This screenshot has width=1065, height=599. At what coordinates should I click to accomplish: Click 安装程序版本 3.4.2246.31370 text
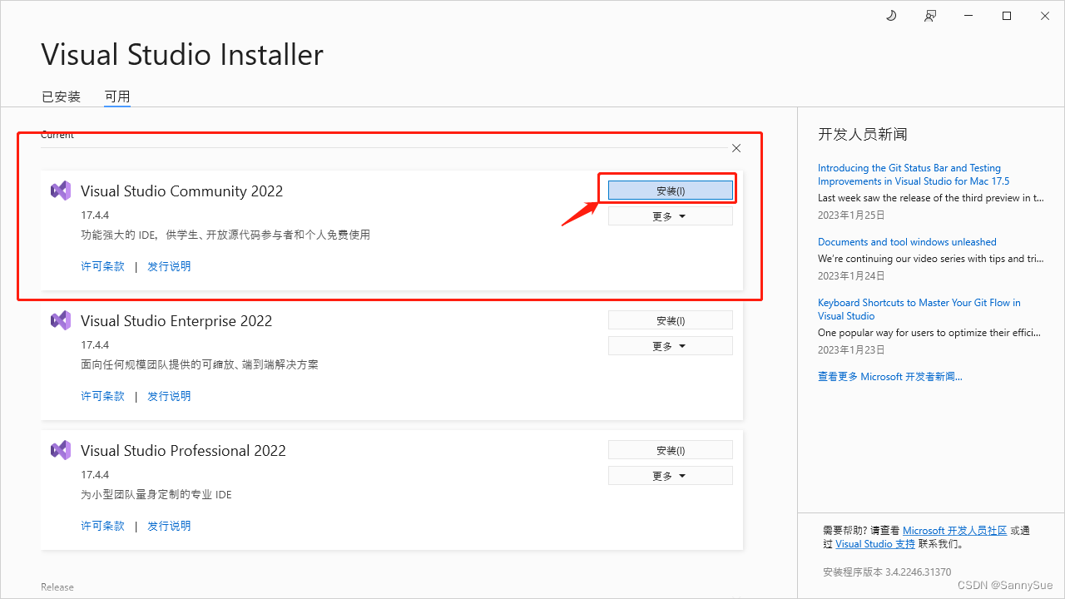tap(886, 572)
